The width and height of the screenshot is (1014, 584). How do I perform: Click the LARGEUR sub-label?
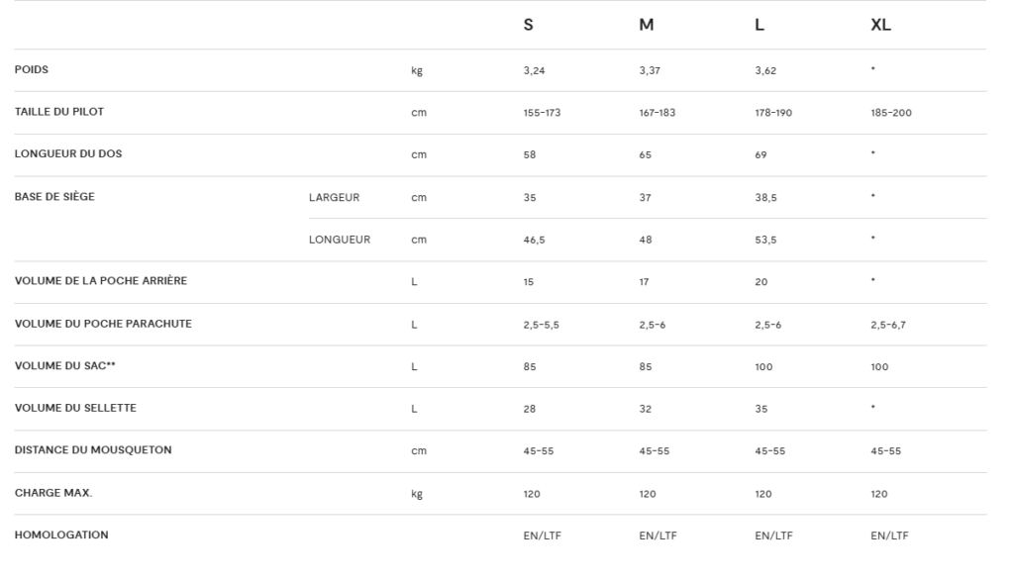(334, 197)
